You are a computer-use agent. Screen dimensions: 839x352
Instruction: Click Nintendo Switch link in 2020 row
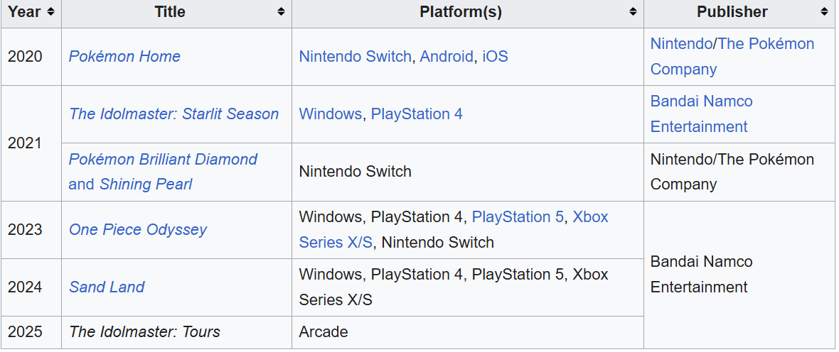pyautogui.click(x=355, y=56)
